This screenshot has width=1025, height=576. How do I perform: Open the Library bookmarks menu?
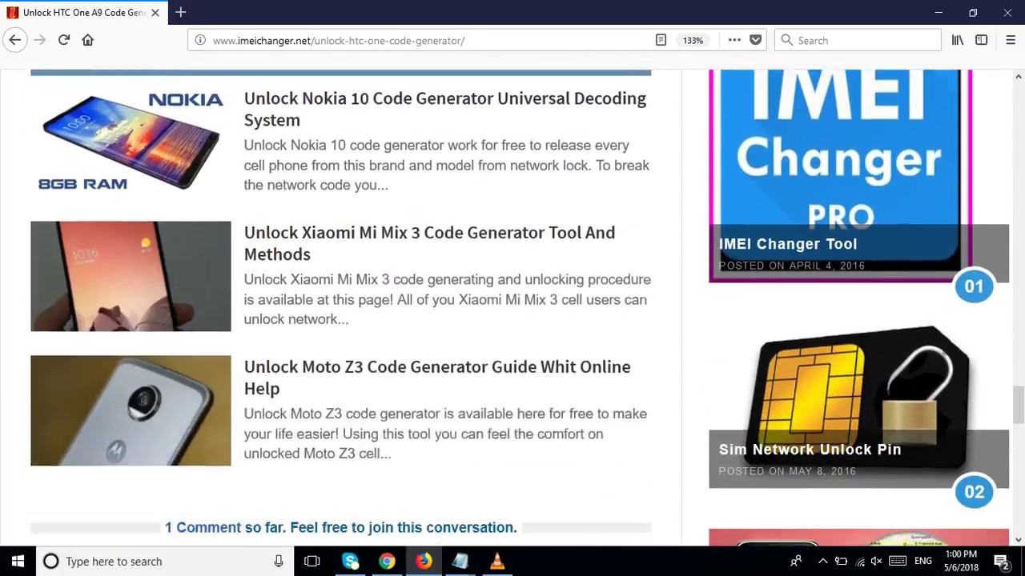tap(957, 40)
